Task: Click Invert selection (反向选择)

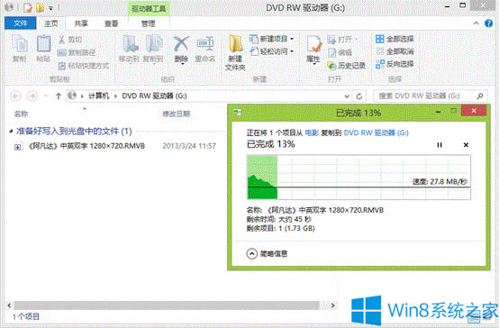Action: coord(395,64)
